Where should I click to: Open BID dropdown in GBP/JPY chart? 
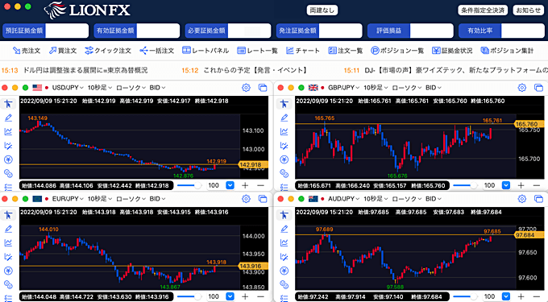coord(434,88)
